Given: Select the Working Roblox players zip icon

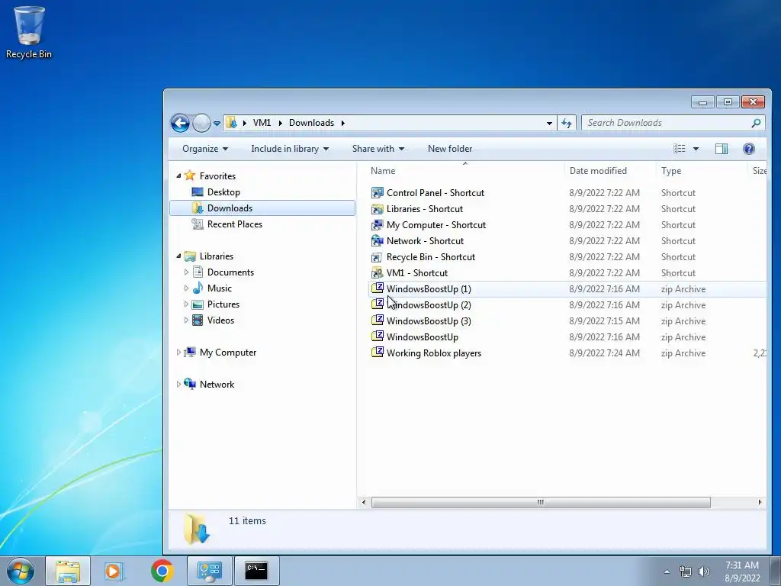Looking at the screenshot, I should pyautogui.click(x=378, y=353).
